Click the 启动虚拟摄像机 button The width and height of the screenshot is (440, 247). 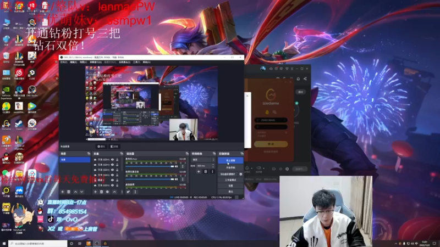point(228,174)
